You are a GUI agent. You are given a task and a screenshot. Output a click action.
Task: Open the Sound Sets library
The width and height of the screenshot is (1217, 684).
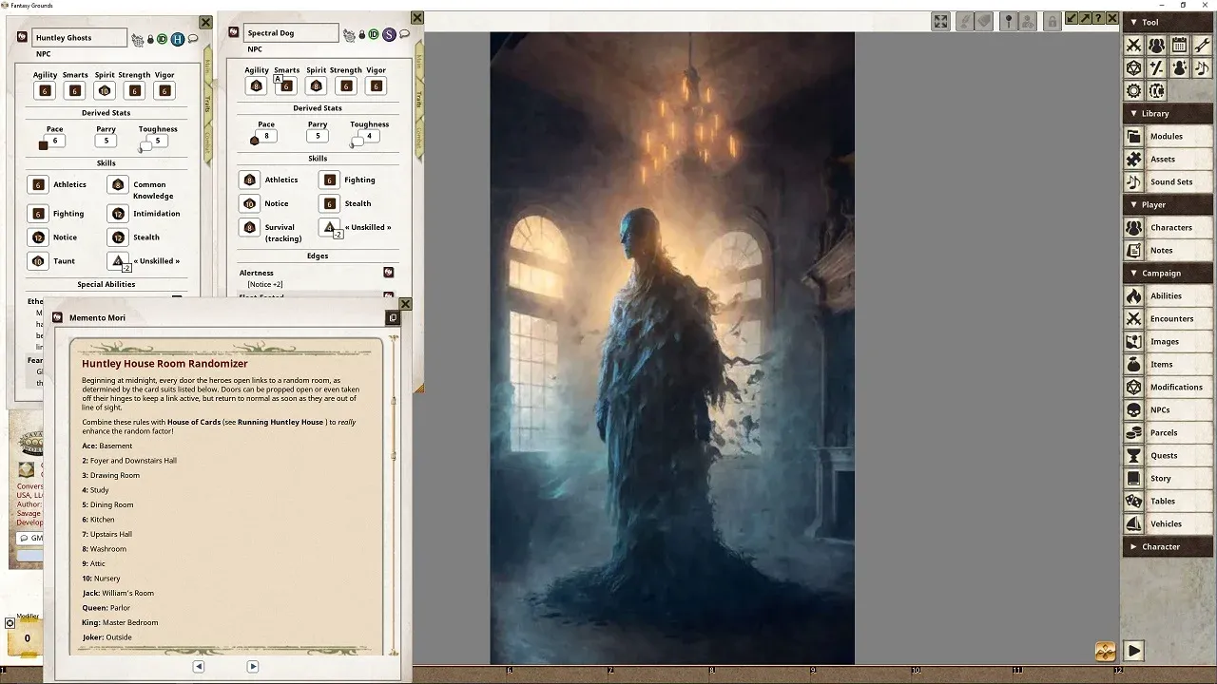click(1169, 181)
